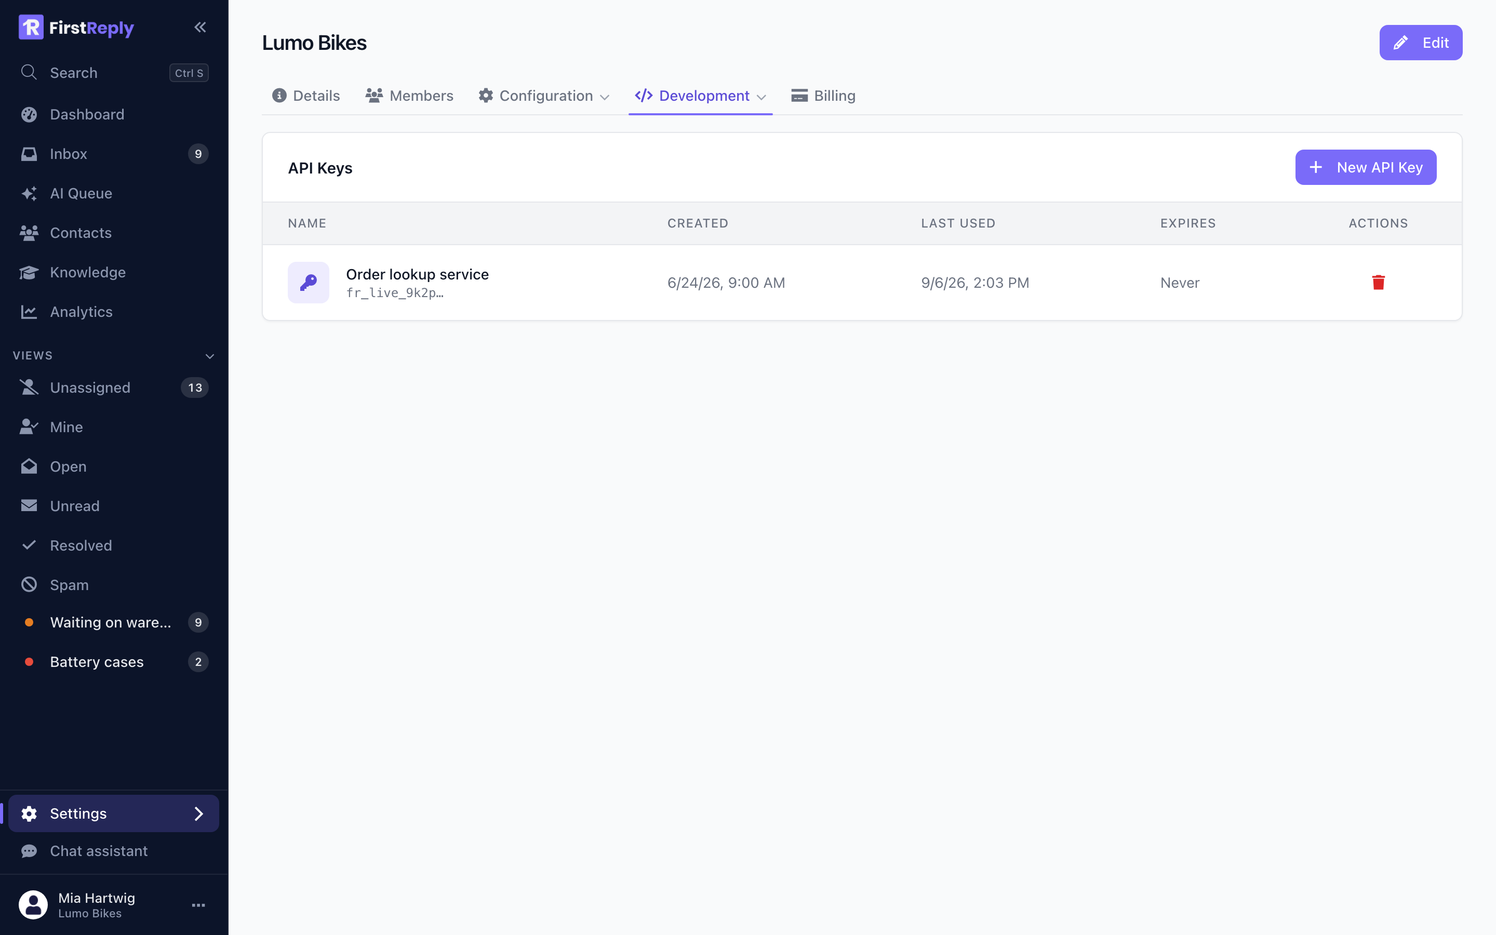Open Knowledge graduation cap icon
1496x935 pixels.
point(29,273)
